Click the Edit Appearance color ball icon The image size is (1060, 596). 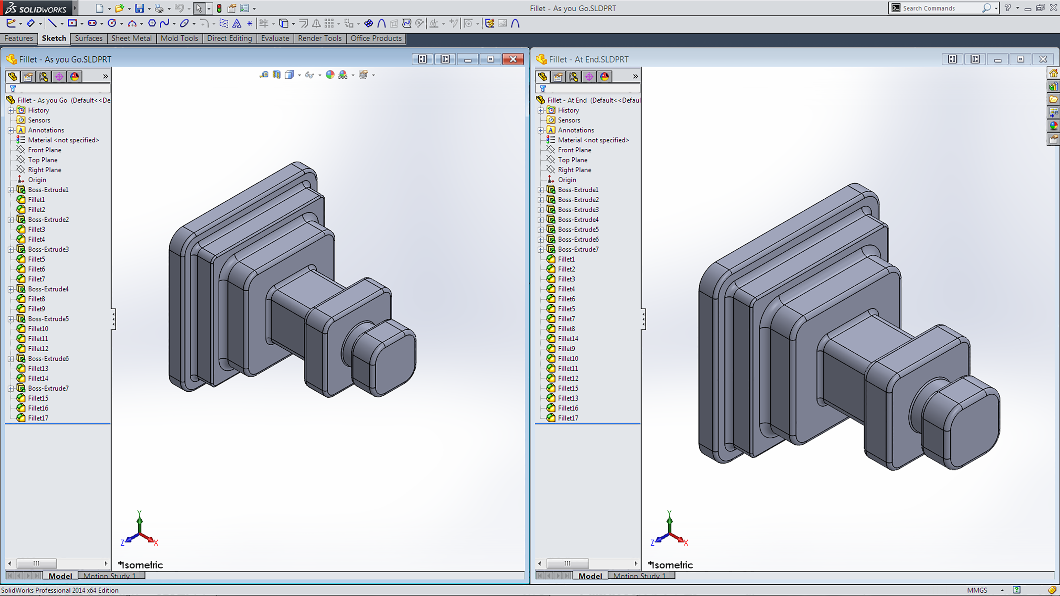pyautogui.click(x=330, y=75)
